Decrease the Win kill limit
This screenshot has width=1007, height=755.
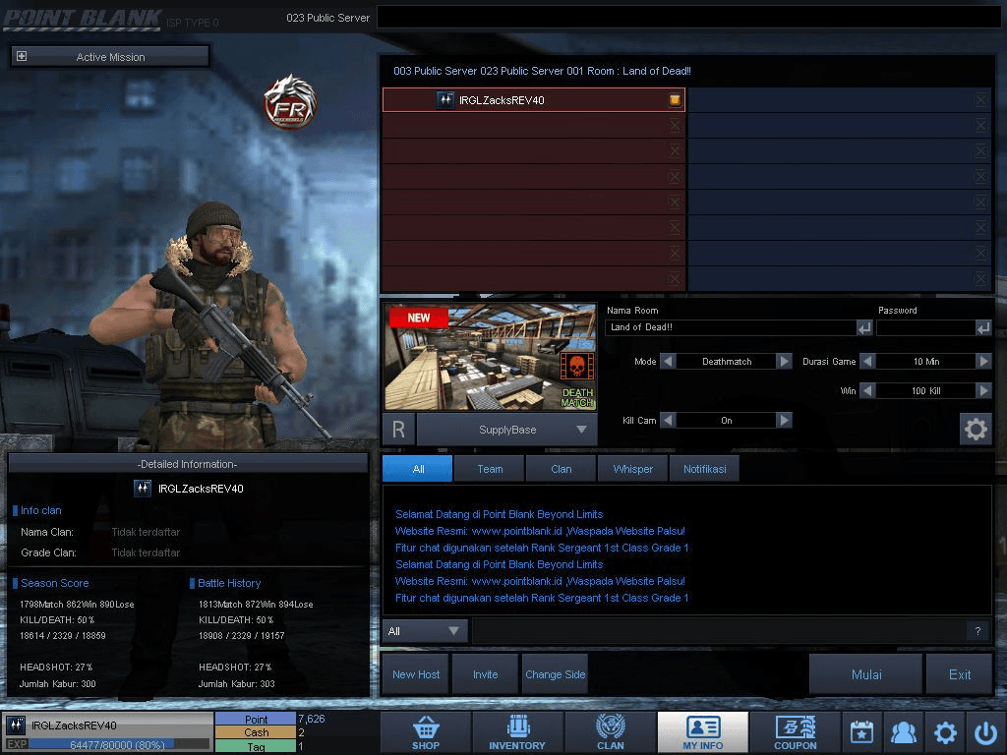(x=867, y=390)
